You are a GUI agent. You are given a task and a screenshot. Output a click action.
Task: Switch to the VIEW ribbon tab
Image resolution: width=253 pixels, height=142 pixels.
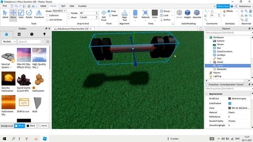[x=72, y=6]
